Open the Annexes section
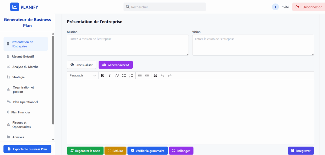The width and height of the screenshot is (325, 155). 26,137
